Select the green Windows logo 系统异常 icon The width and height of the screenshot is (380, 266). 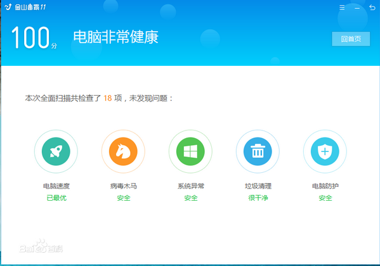click(x=190, y=151)
